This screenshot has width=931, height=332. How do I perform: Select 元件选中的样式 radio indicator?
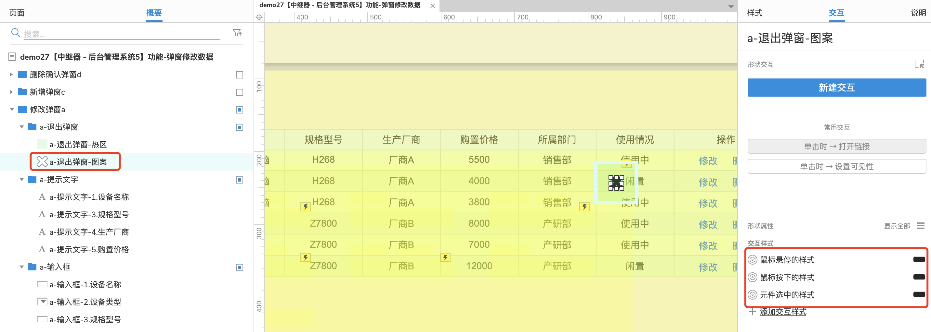coord(753,295)
